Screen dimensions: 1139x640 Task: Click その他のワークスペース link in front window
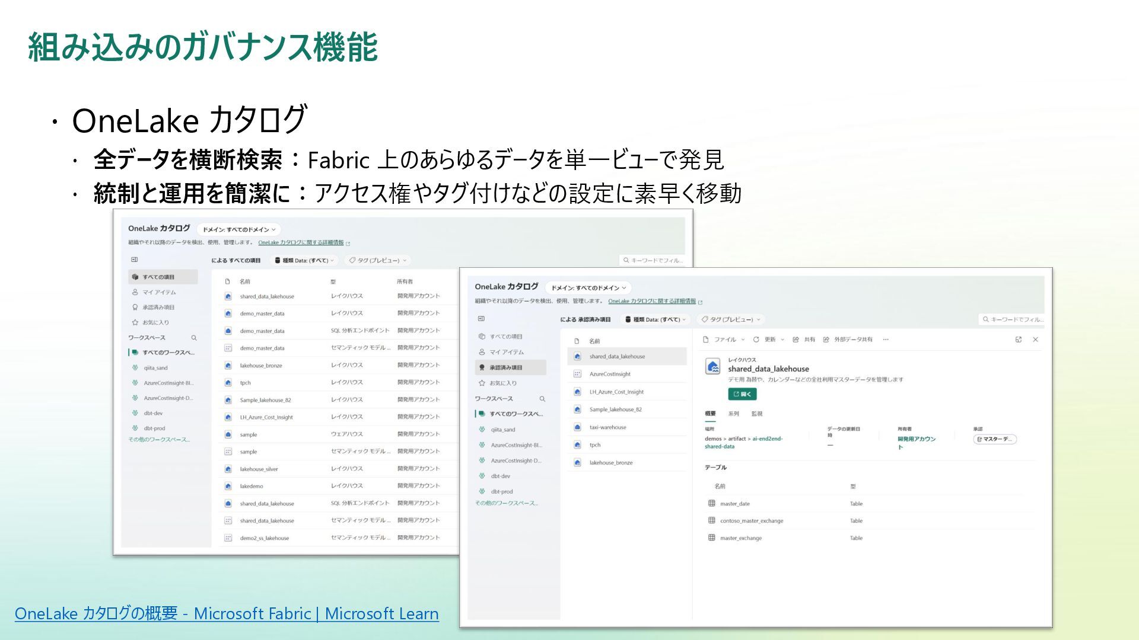[x=507, y=503]
